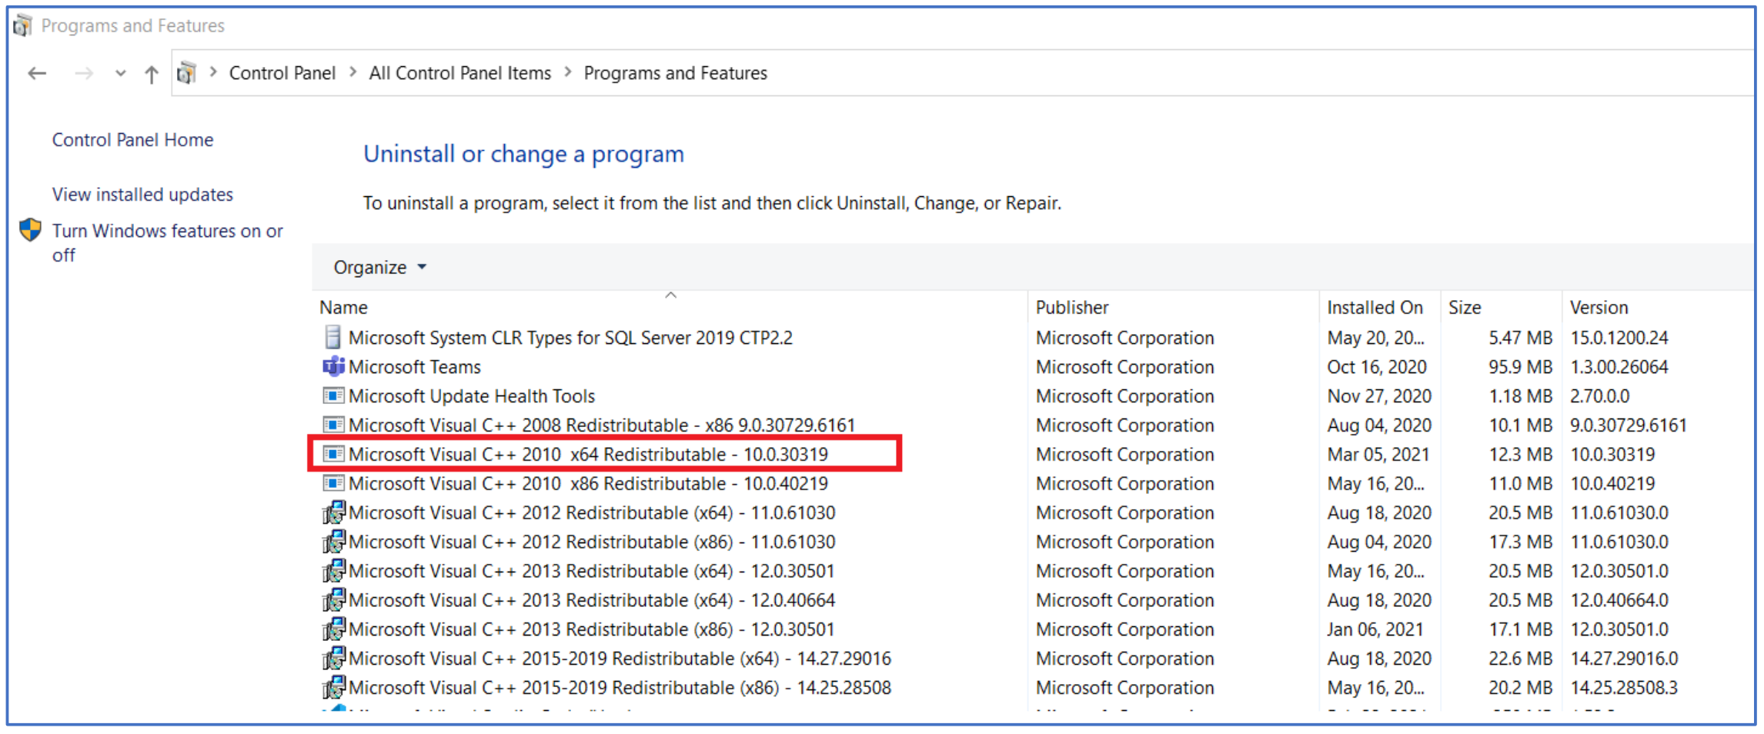Open Control Panel Home link
The width and height of the screenshot is (1764, 734).
133,140
